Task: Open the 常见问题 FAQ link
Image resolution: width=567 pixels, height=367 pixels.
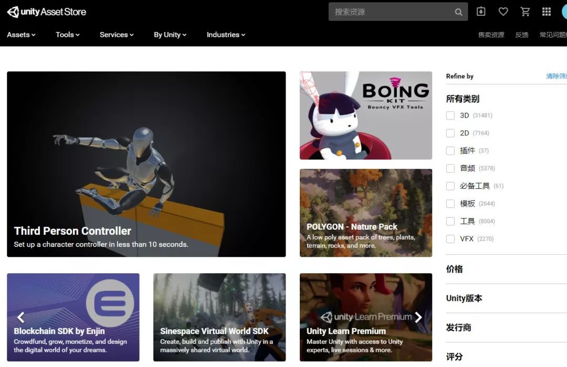Action: point(553,35)
